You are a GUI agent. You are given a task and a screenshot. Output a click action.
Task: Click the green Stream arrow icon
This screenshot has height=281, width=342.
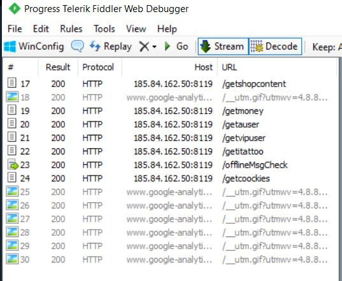(205, 46)
